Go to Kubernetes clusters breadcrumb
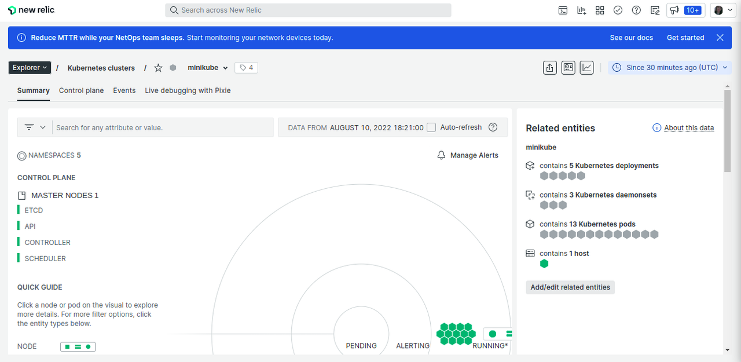The image size is (741, 362). point(101,68)
